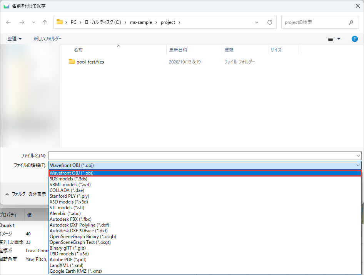Select PC in the address path
364x275 pixels.
click(x=73, y=22)
